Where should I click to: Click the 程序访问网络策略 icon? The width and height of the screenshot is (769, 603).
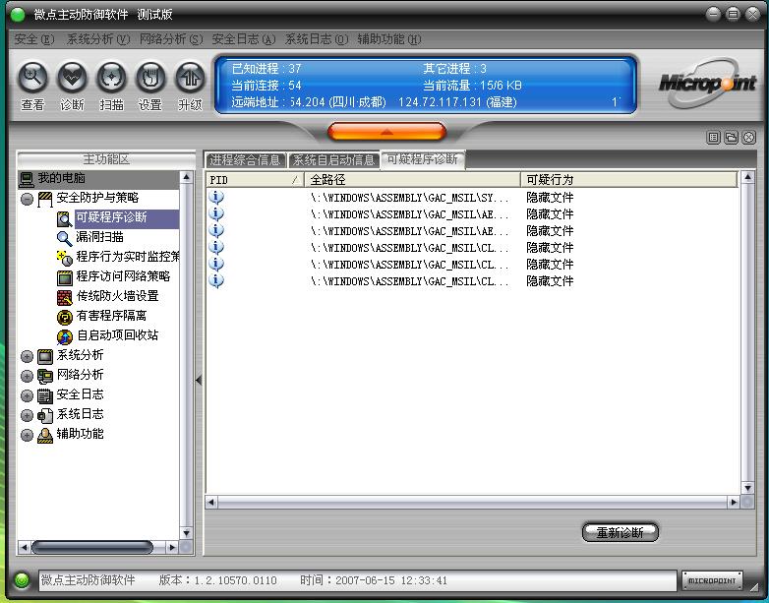click(64, 277)
